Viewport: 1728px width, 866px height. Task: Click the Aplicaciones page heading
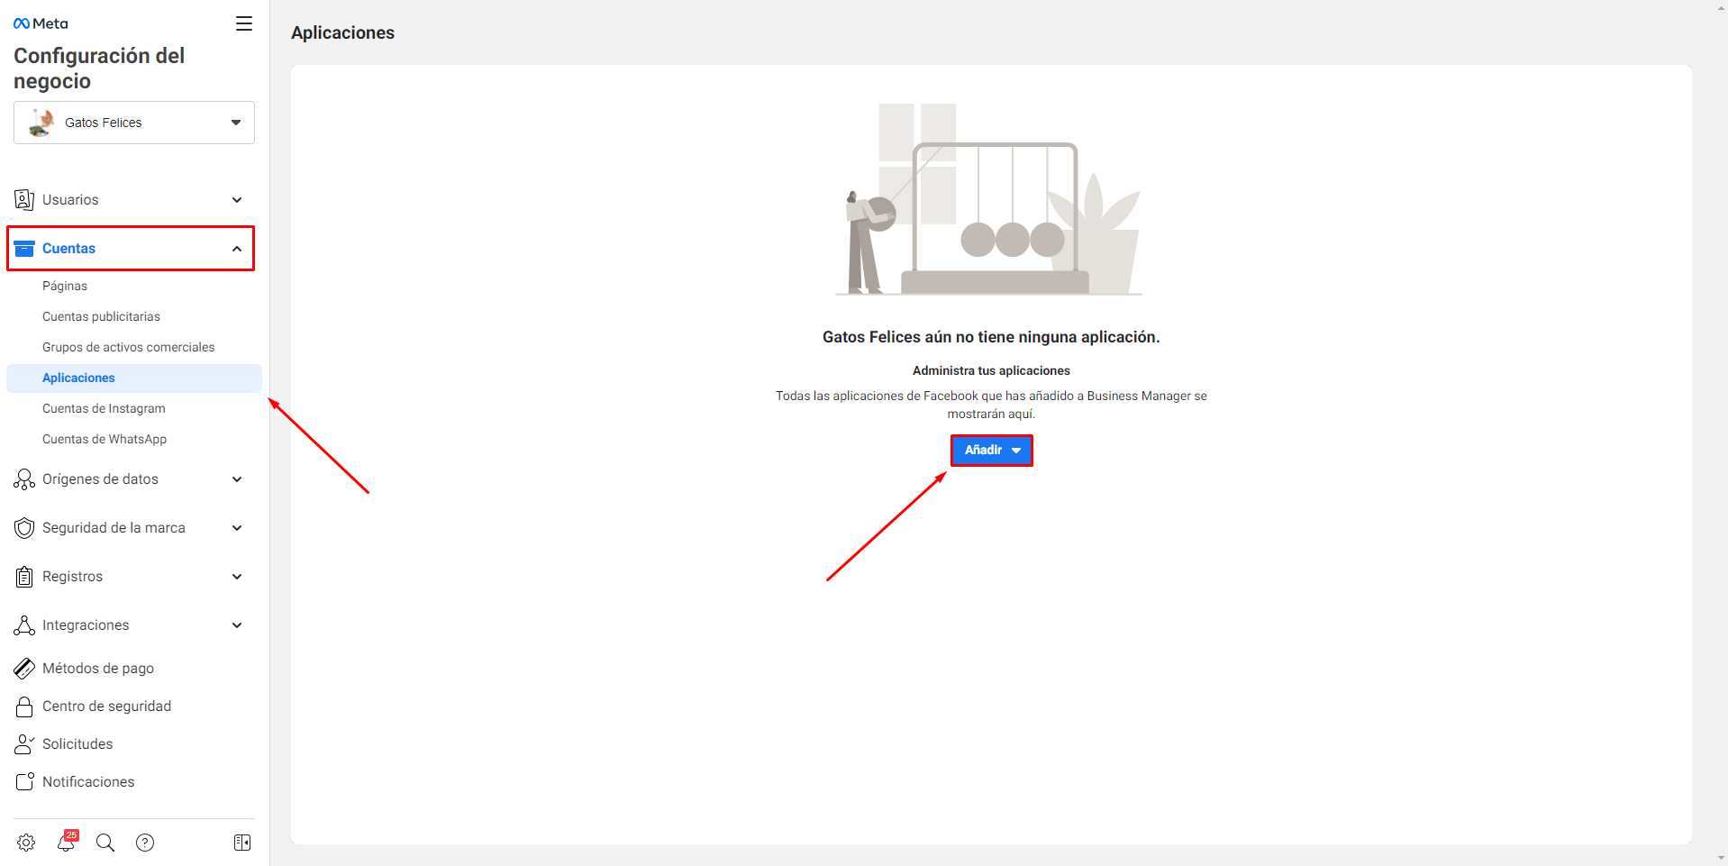point(342,32)
